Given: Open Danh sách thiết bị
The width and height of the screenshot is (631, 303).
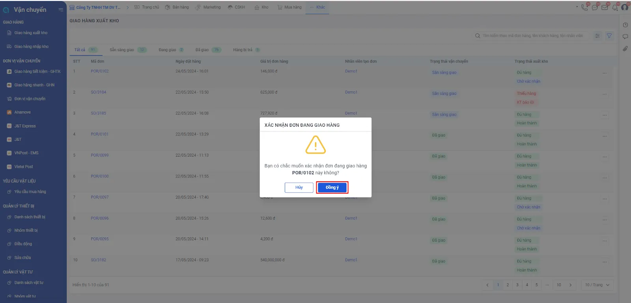Looking at the screenshot, I should (x=30, y=217).
